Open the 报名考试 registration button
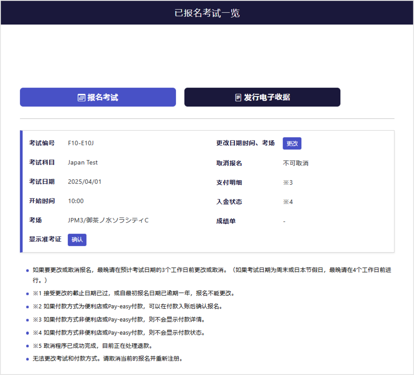The width and height of the screenshot is (414, 375). pos(98,97)
